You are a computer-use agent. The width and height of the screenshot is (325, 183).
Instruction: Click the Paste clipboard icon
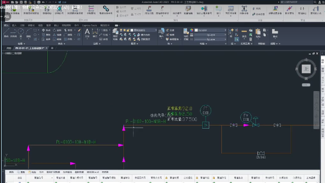pos(258,33)
